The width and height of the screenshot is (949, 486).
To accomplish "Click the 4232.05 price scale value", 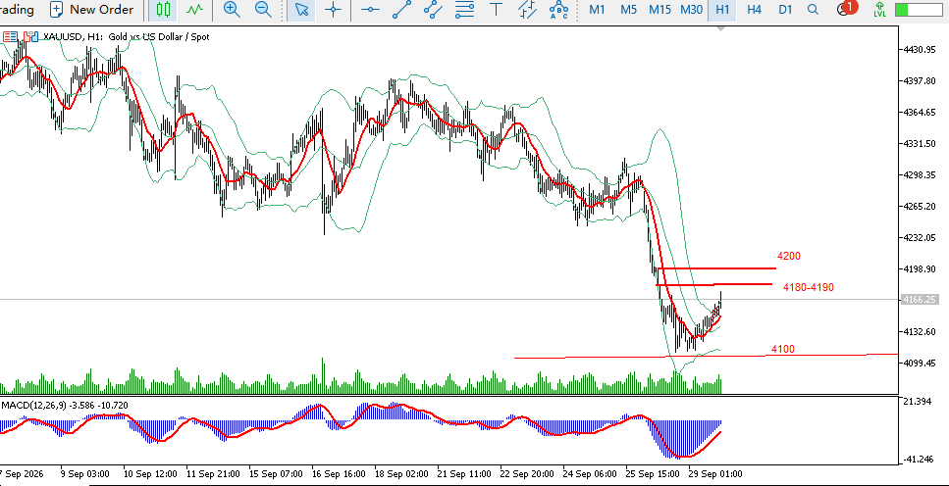I will tap(921, 237).
